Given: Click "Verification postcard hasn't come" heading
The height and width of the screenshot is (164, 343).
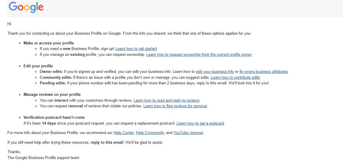Looking at the screenshot, I should point(54,118).
